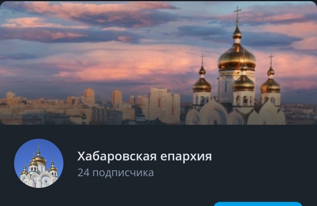Click the tall white apartment tower in banner
The height and width of the screenshot is (206, 317).
click(x=164, y=106)
